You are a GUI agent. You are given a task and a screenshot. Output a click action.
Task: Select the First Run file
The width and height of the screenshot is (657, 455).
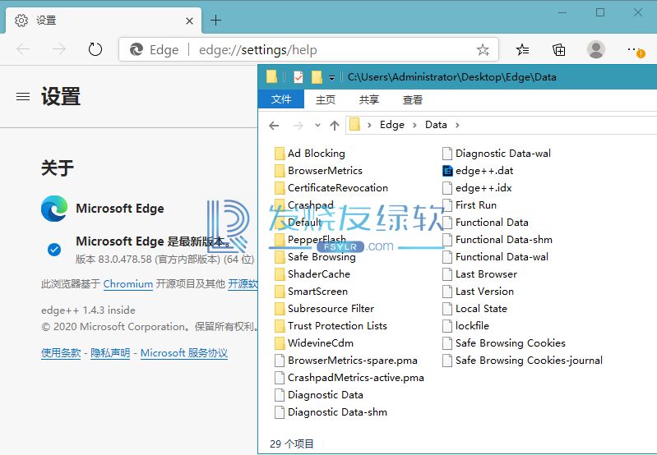pos(470,205)
